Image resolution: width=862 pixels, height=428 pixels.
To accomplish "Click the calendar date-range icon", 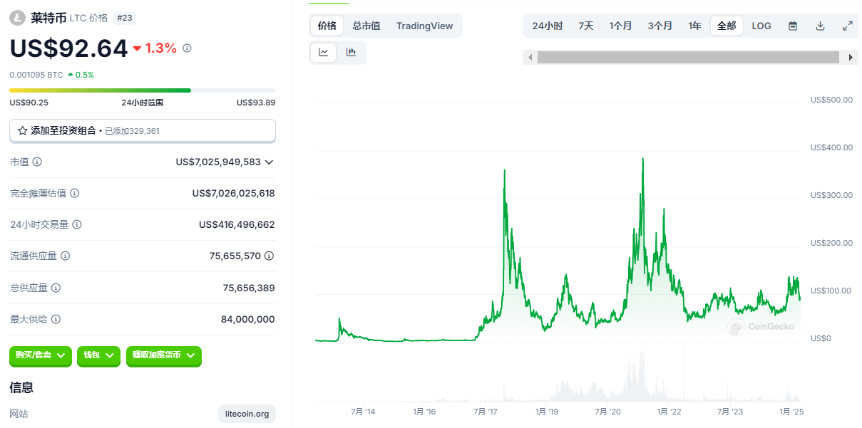I will pos(793,26).
